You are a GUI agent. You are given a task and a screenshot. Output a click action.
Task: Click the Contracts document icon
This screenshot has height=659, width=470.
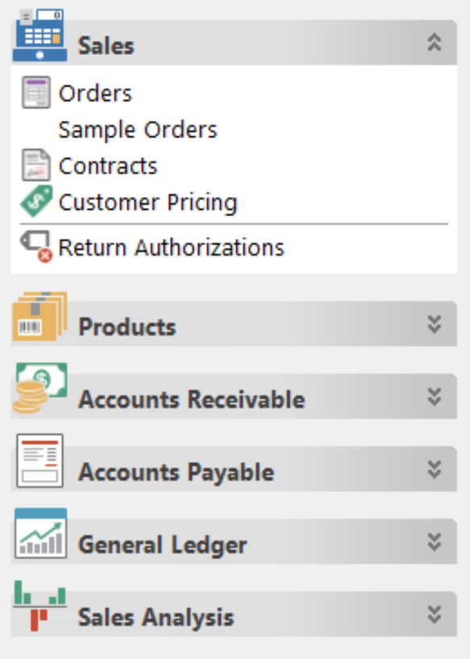(x=36, y=165)
